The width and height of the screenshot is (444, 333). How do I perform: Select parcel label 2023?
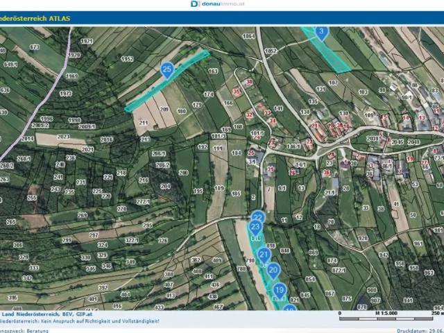(x=63, y=137)
